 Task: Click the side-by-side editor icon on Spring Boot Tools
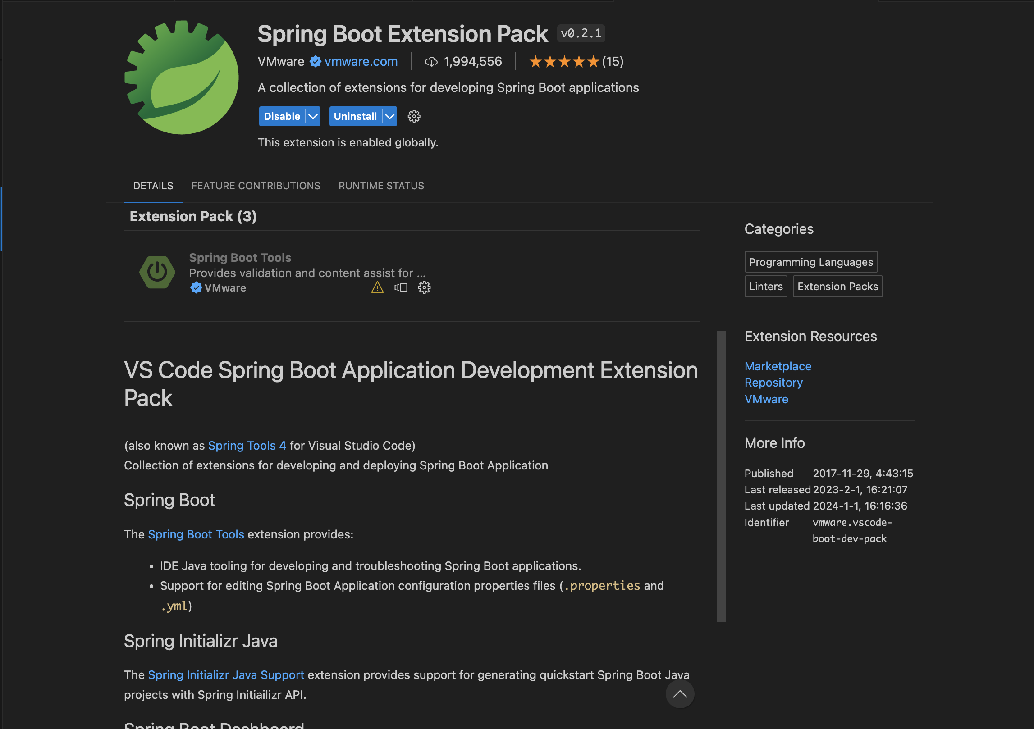(401, 287)
